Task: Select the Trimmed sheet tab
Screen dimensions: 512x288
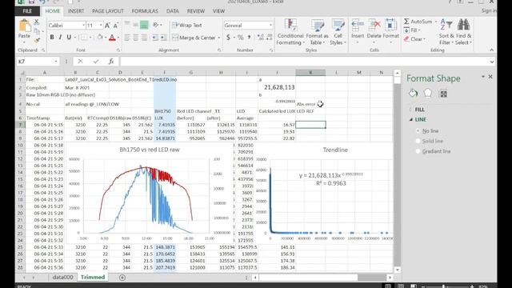Action: tap(93, 277)
